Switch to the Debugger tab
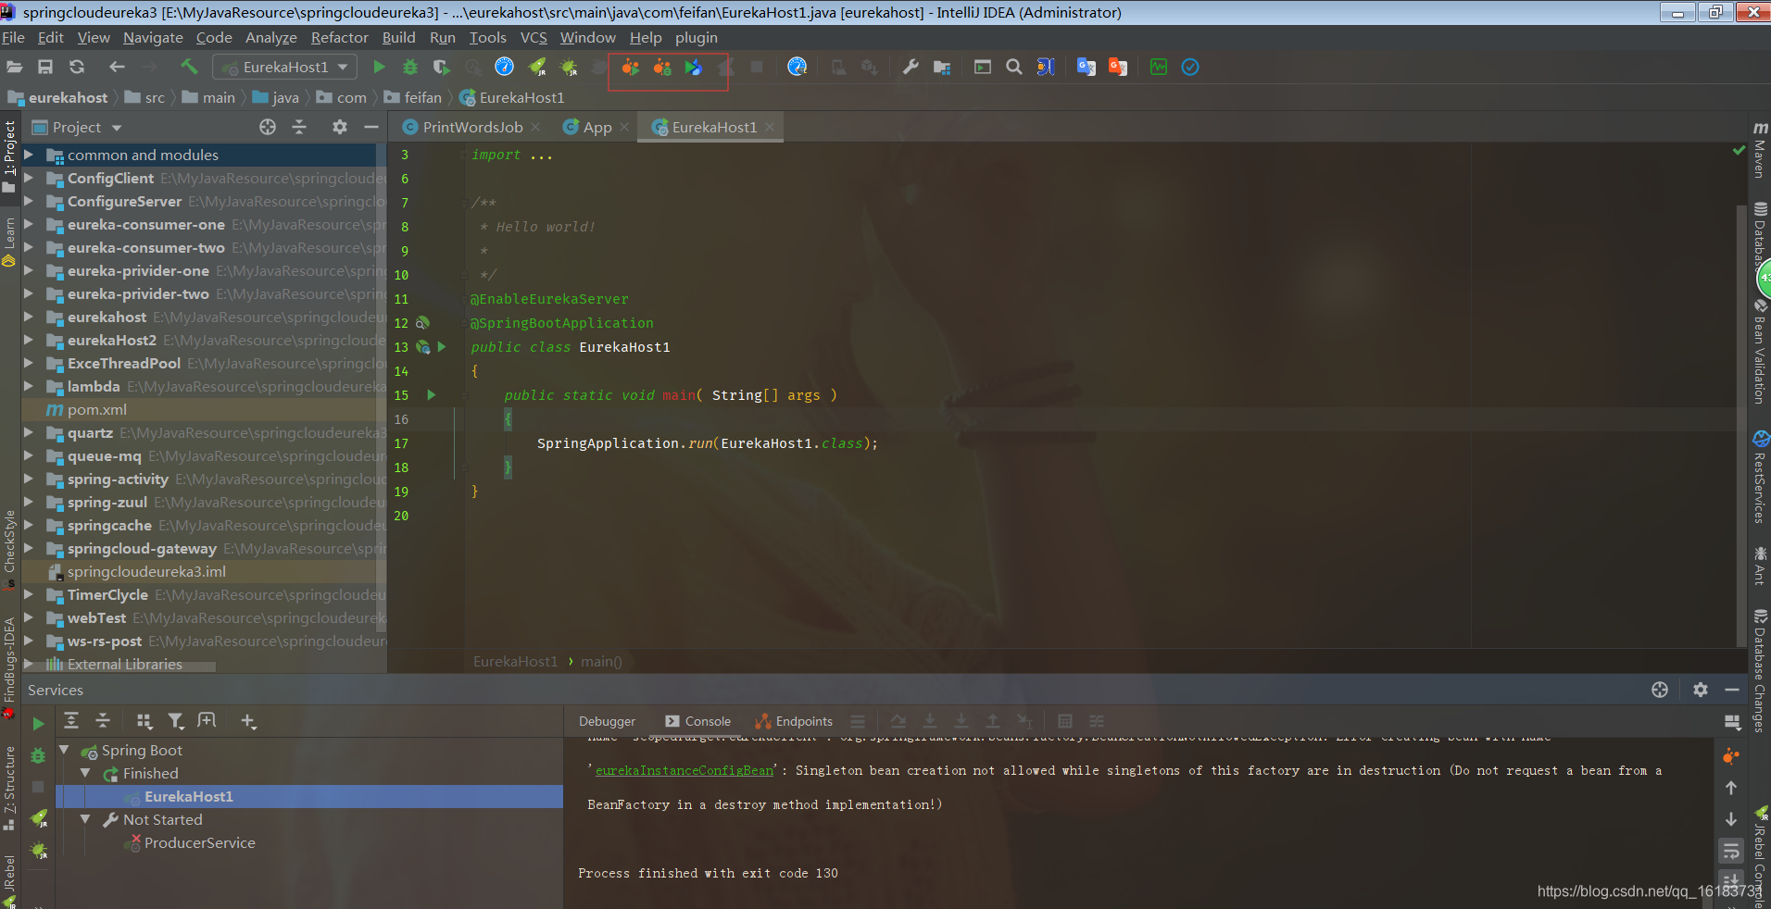 pos(607,721)
